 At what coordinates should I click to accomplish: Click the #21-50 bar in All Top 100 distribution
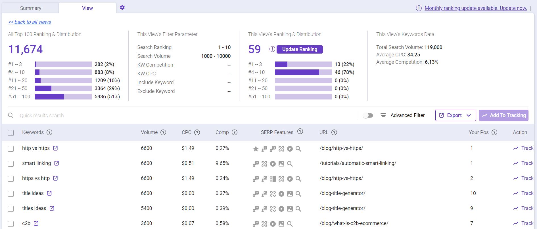coord(63,88)
